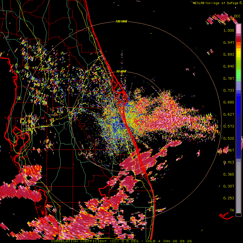Select the 0.627 scale value
243x243 pixels.
point(229,114)
